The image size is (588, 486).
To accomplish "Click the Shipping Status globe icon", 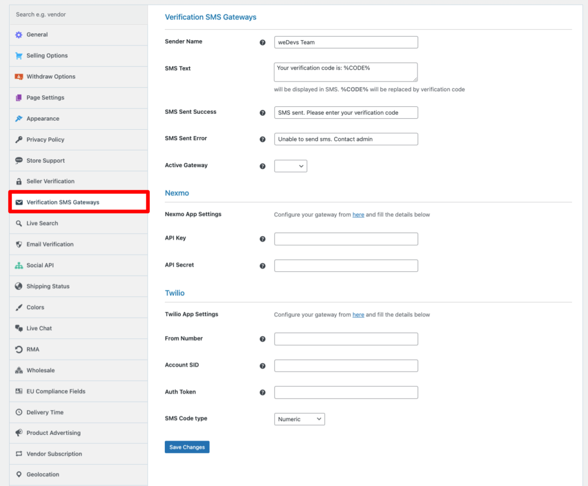I will click(19, 286).
